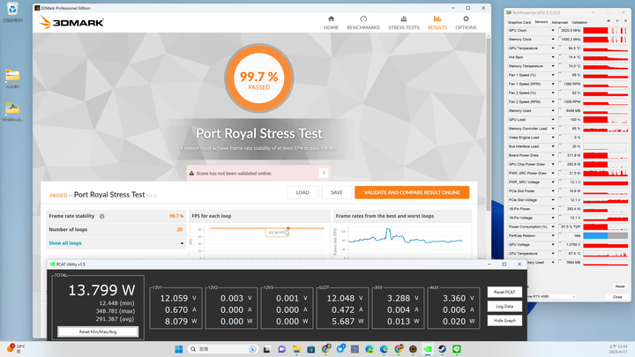
Task: Click the Windows taskbar search field
Action: point(223,349)
